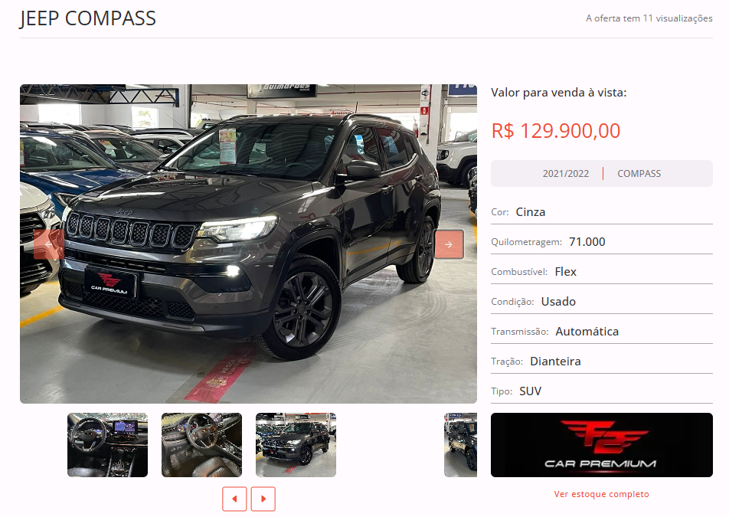Viewport: 729px width, 517px height.
Task: Open the steering wheel and seat thumbnail
Action: [x=202, y=445]
